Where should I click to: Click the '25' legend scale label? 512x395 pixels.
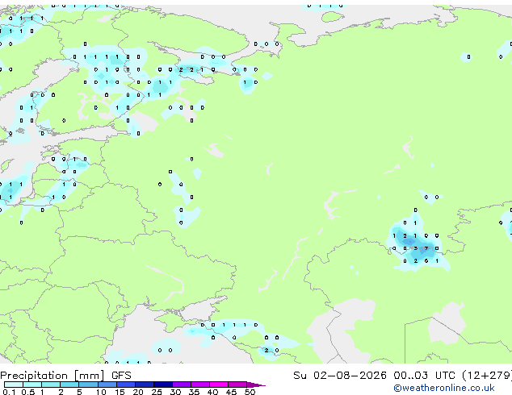(x=157, y=392)
